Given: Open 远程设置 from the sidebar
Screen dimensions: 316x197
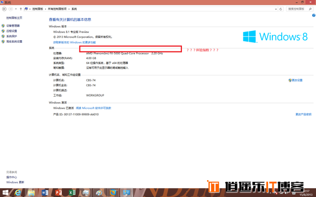Looking at the screenshot, I should click(11, 31).
